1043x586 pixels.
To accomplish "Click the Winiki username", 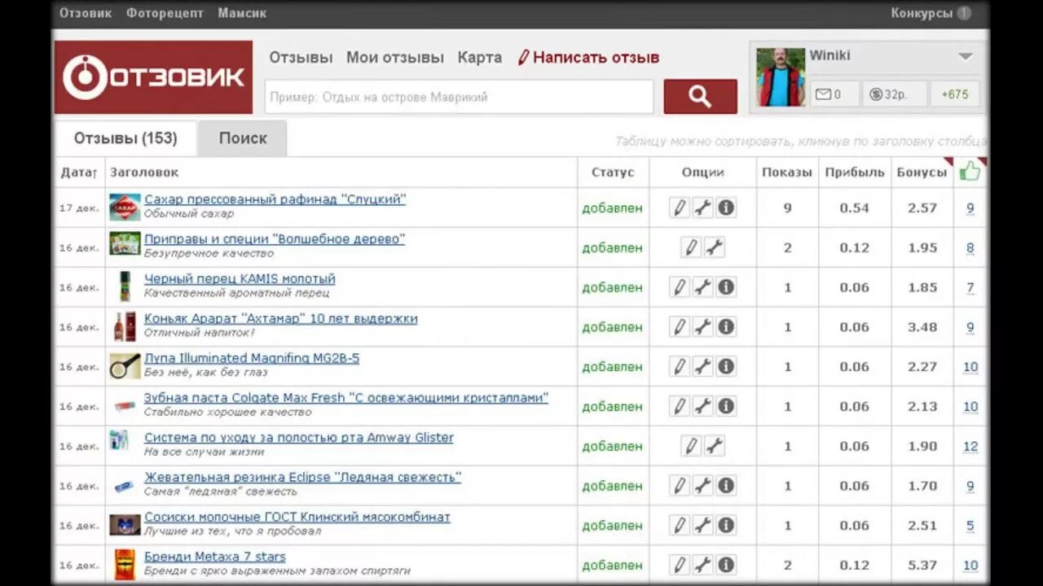I will click(x=830, y=56).
